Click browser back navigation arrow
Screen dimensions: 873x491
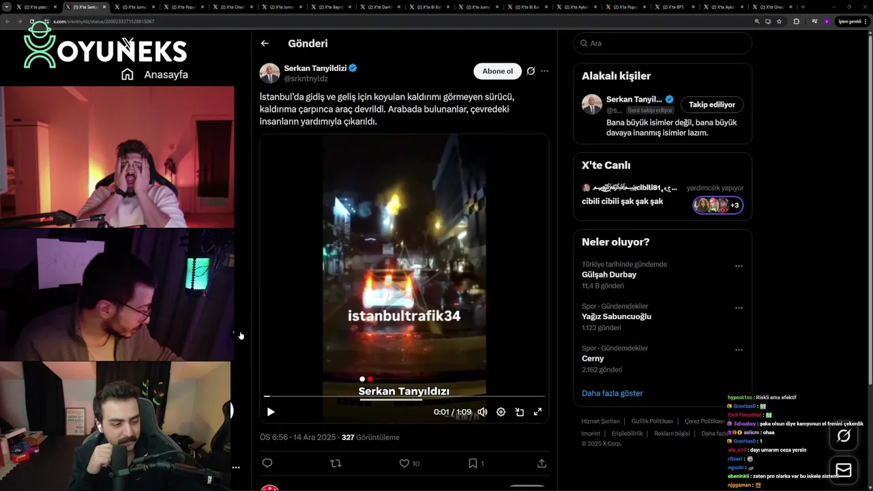(8, 21)
